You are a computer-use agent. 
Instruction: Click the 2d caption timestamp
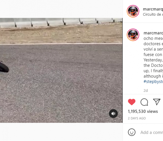[x=146, y=91]
